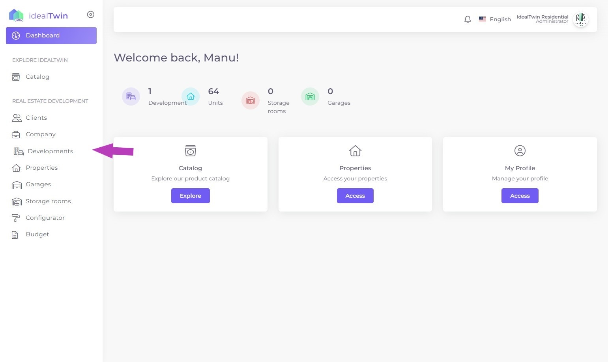The width and height of the screenshot is (608, 362).
Task: Open Developments in the sidebar
Action: [50, 151]
